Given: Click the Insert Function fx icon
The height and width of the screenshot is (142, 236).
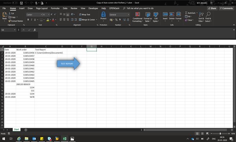Looking at the screenshot, I should (x=35, y=30).
